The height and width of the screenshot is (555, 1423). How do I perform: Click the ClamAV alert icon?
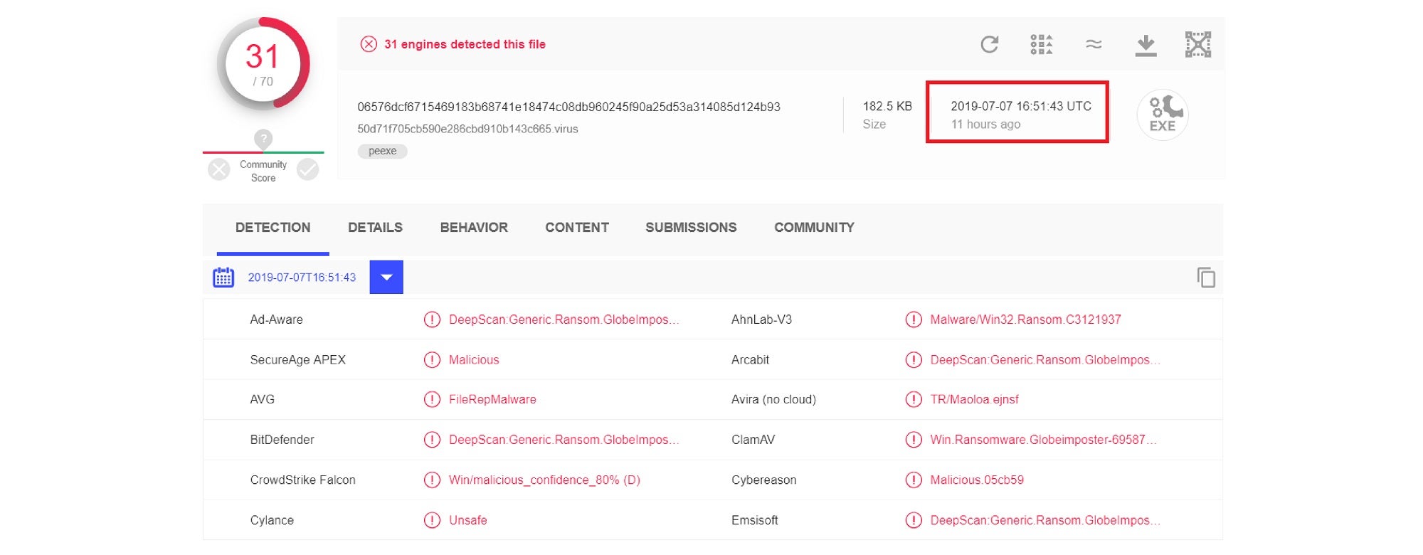(x=914, y=440)
